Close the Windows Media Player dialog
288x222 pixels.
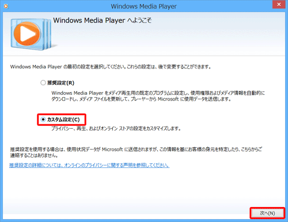(279, 5)
